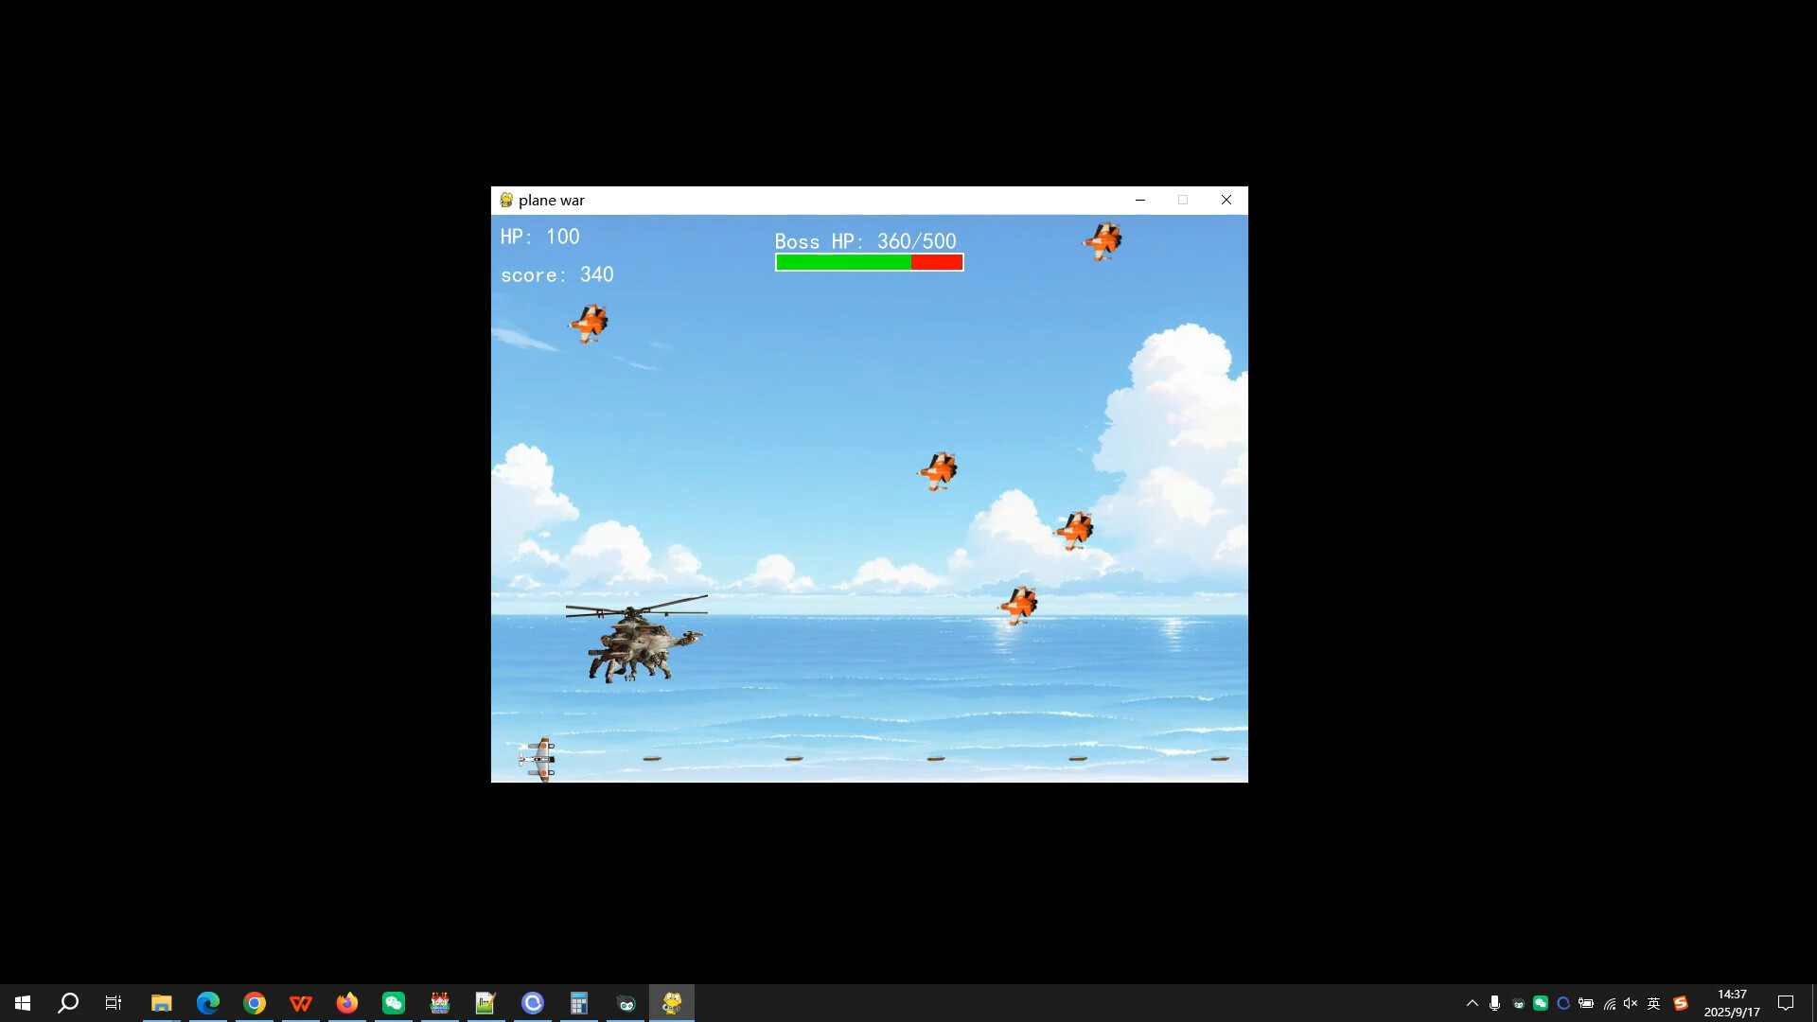Open File Explorer from the taskbar

161,1003
